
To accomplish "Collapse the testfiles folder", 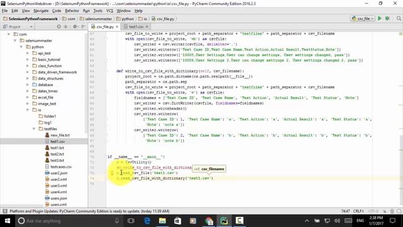I will coord(33,129).
